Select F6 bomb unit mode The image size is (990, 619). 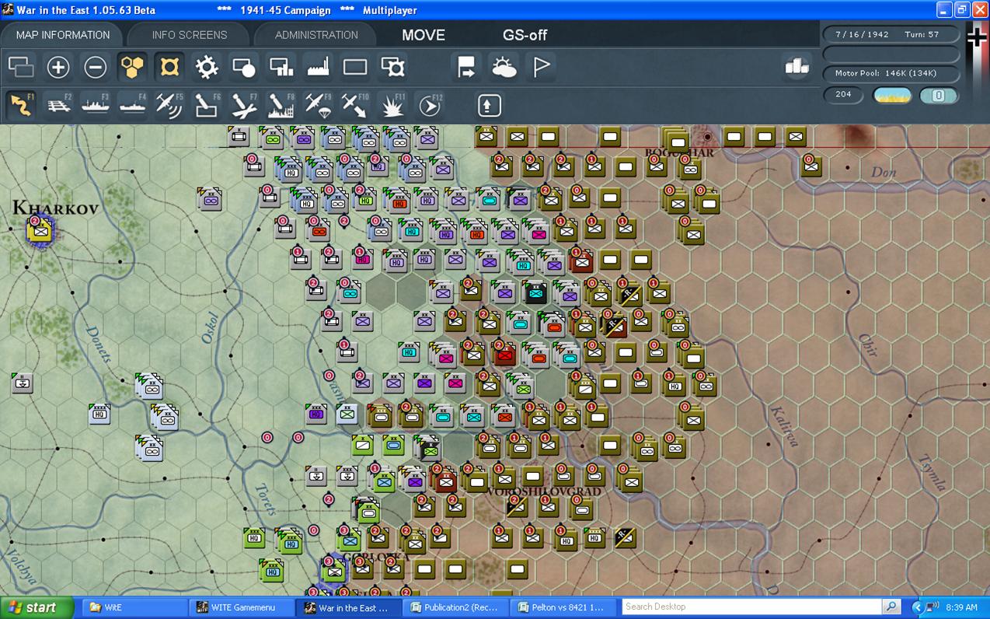pos(207,105)
